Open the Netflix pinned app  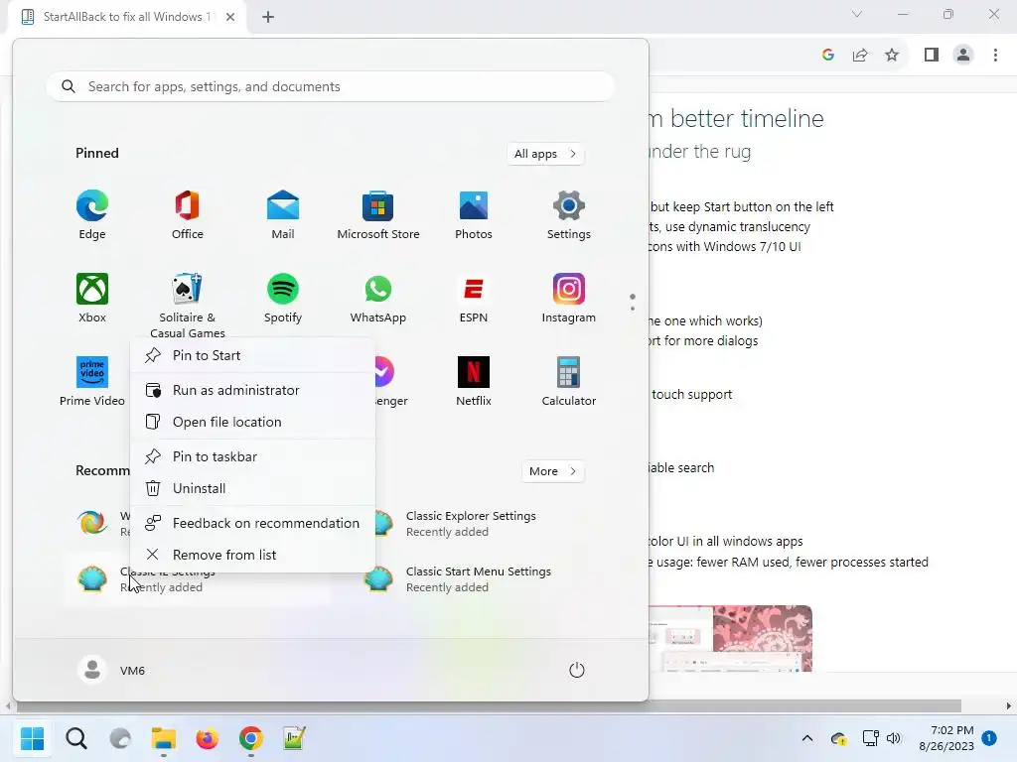pyautogui.click(x=474, y=382)
